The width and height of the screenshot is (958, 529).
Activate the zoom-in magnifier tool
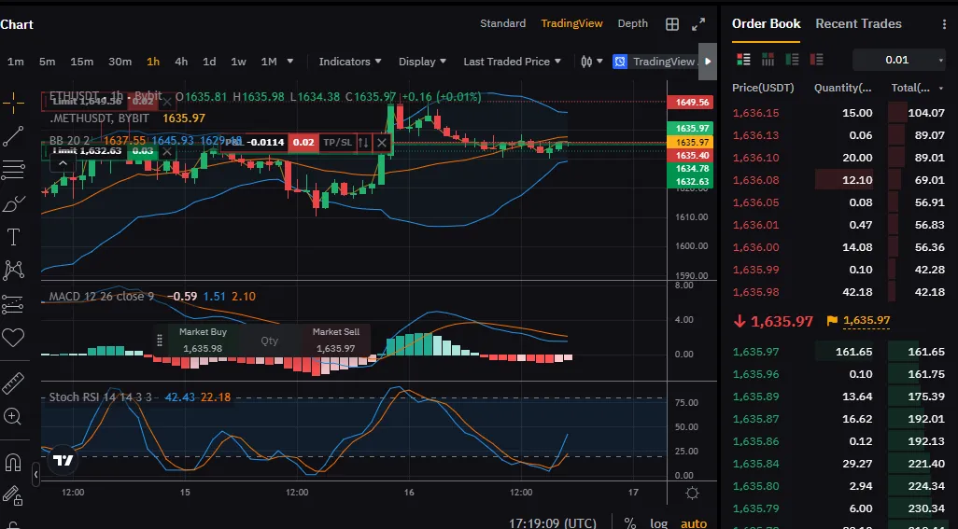[x=13, y=417]
